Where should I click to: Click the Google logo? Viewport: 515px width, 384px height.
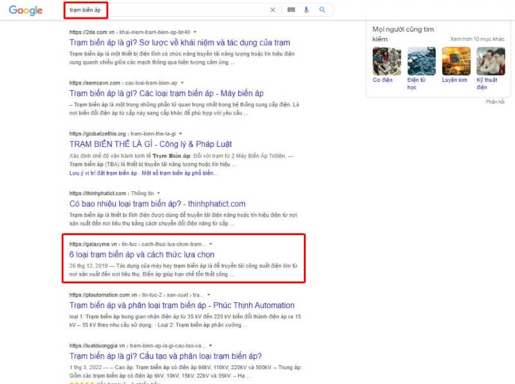(24, 10)
